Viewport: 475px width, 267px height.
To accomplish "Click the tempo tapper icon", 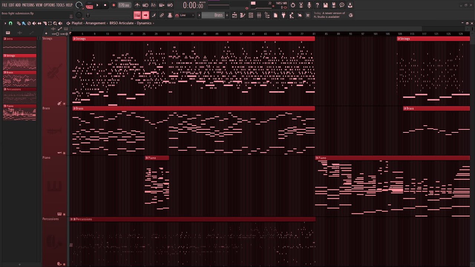I will click(292, 15).
